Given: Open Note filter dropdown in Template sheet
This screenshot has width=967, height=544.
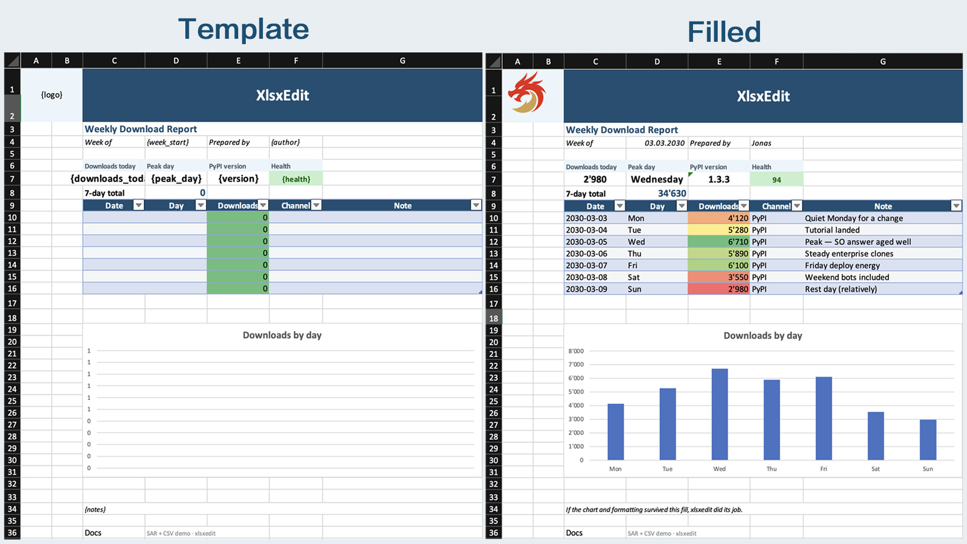Looking at the screenshot, I should [x=476, y=205].
